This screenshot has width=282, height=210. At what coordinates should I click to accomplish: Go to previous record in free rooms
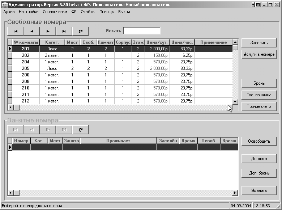[31, 31]
